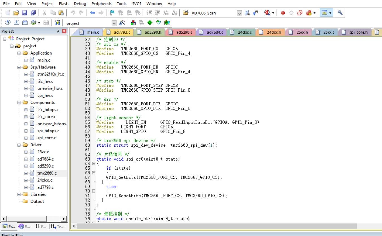Show the Books tab at panel bottom

(25, 226)
